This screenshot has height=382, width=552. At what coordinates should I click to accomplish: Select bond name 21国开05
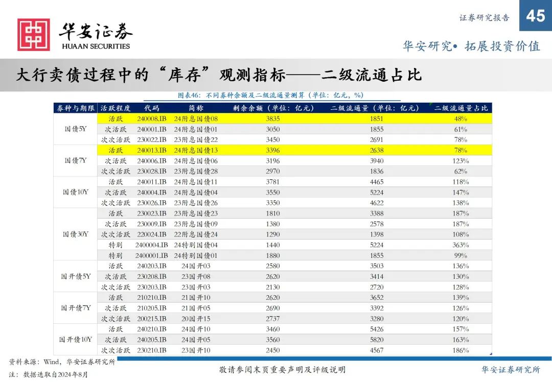click(x=196, y=308)
